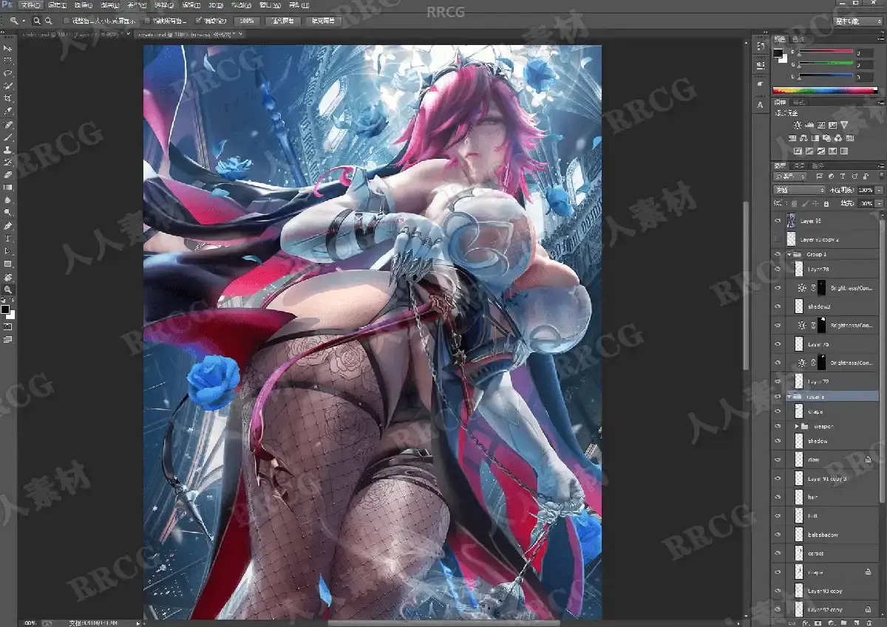The height and width of the screenshot is (627, 887).
Task: Click the lock icon on the claw layer
Action: click(x=869, y=459)
